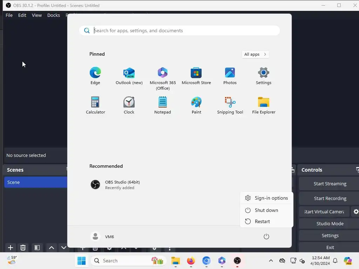The image size is (359, 269).
Task: Open OBS Docks menu
Action: (54, 15)
